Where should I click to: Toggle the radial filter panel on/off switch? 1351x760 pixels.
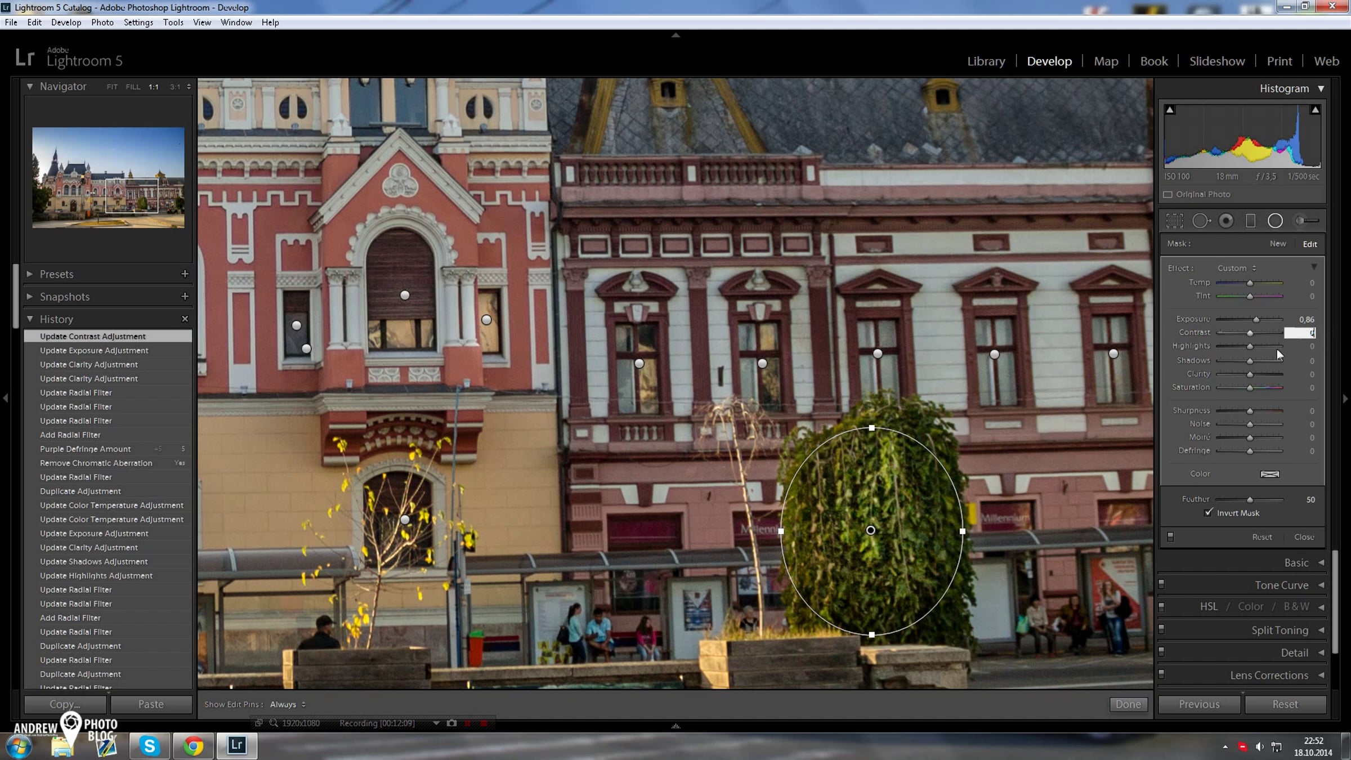pyautogui.click(x=1170, y=537)
